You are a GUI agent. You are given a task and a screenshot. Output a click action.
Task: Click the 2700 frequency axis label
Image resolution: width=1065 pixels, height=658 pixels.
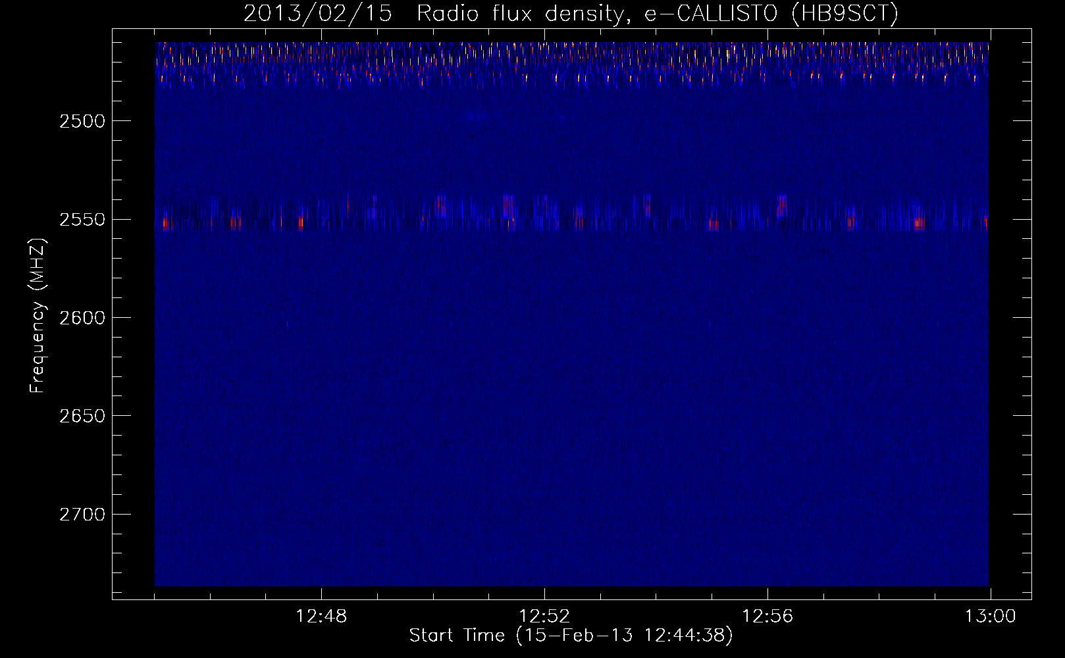pos(82,515)
